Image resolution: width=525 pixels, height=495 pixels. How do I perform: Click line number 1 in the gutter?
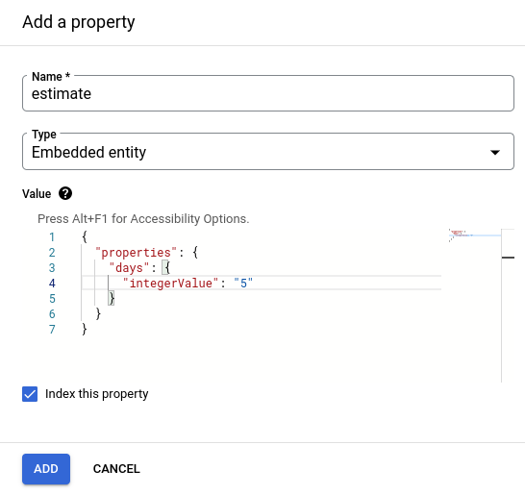(52, 237)
